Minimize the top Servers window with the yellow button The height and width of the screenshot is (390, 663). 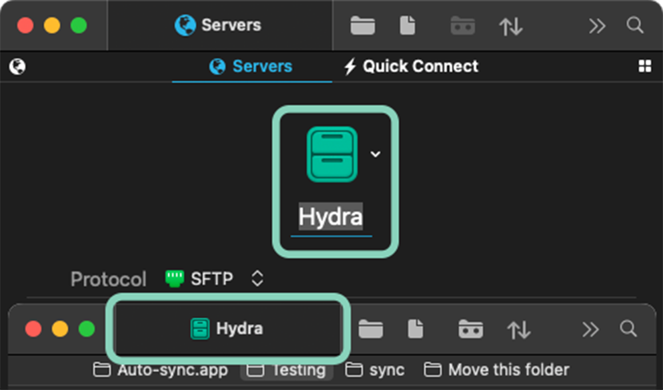coord(52,25)
